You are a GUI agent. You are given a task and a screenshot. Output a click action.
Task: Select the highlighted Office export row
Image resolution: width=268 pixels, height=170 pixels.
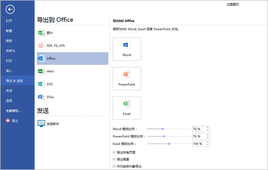pyautogui.click(x=73, y=59)
